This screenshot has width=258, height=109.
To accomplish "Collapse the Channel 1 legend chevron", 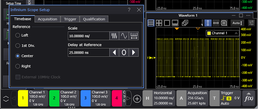I will 236,33.
